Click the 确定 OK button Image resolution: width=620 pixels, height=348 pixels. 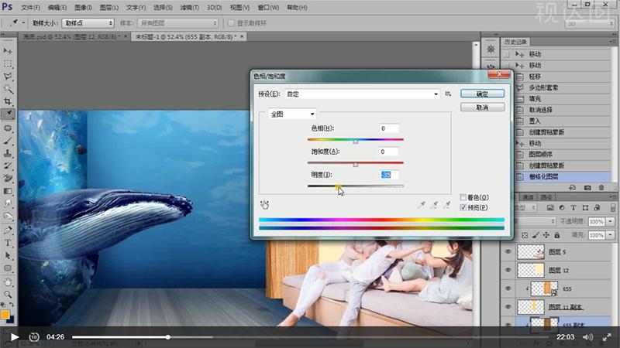482,94
